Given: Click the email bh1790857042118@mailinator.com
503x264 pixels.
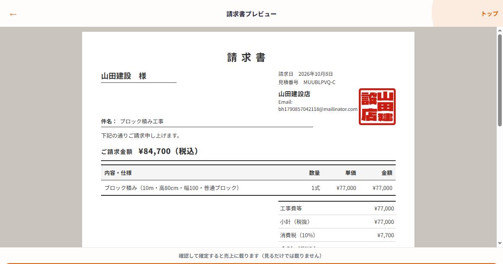Looking at the screenshot, I should [x=318, y=109].
